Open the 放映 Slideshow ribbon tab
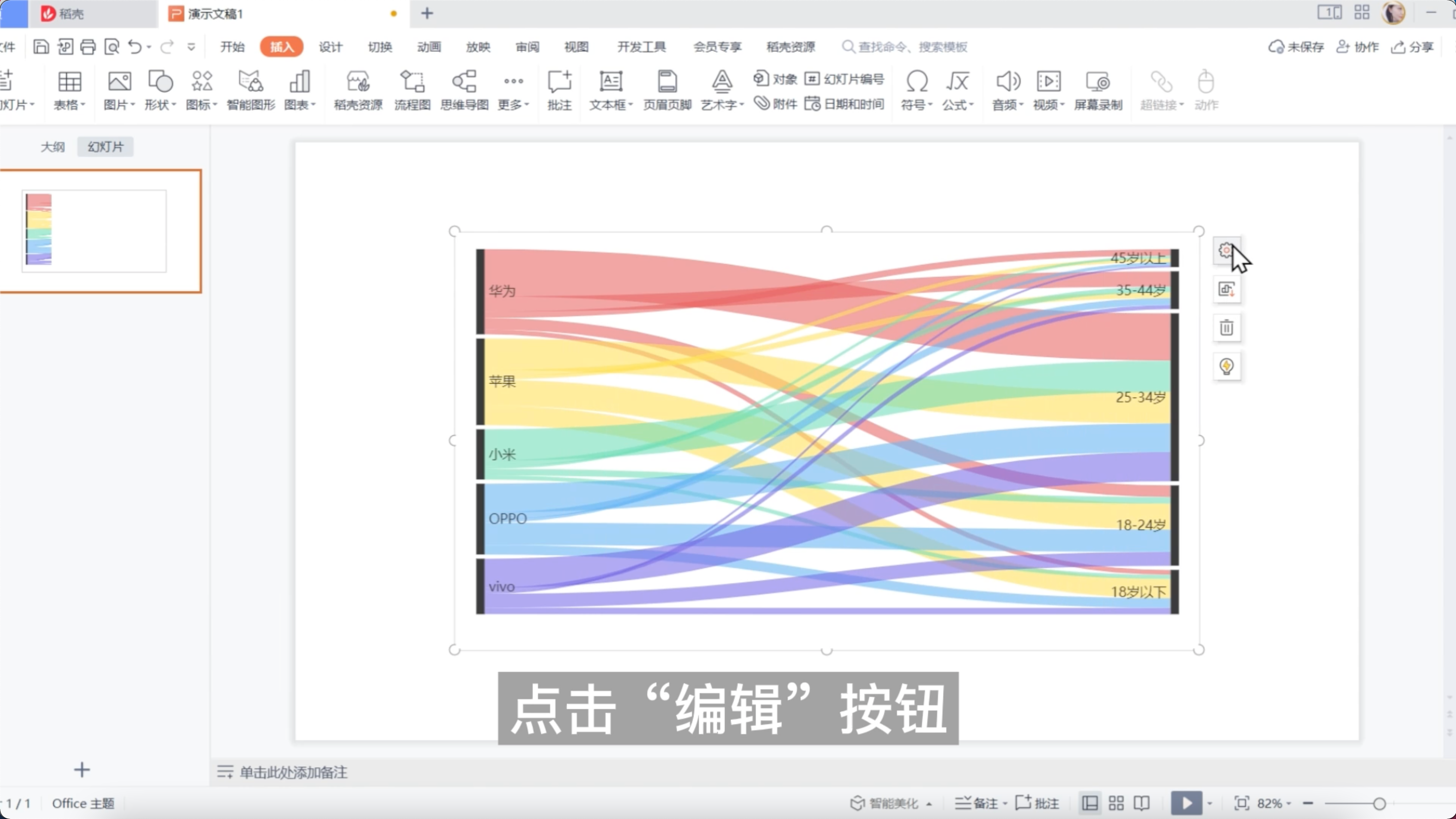The width and height of the screenshot is (1456, 819). [x=478, y=47]
